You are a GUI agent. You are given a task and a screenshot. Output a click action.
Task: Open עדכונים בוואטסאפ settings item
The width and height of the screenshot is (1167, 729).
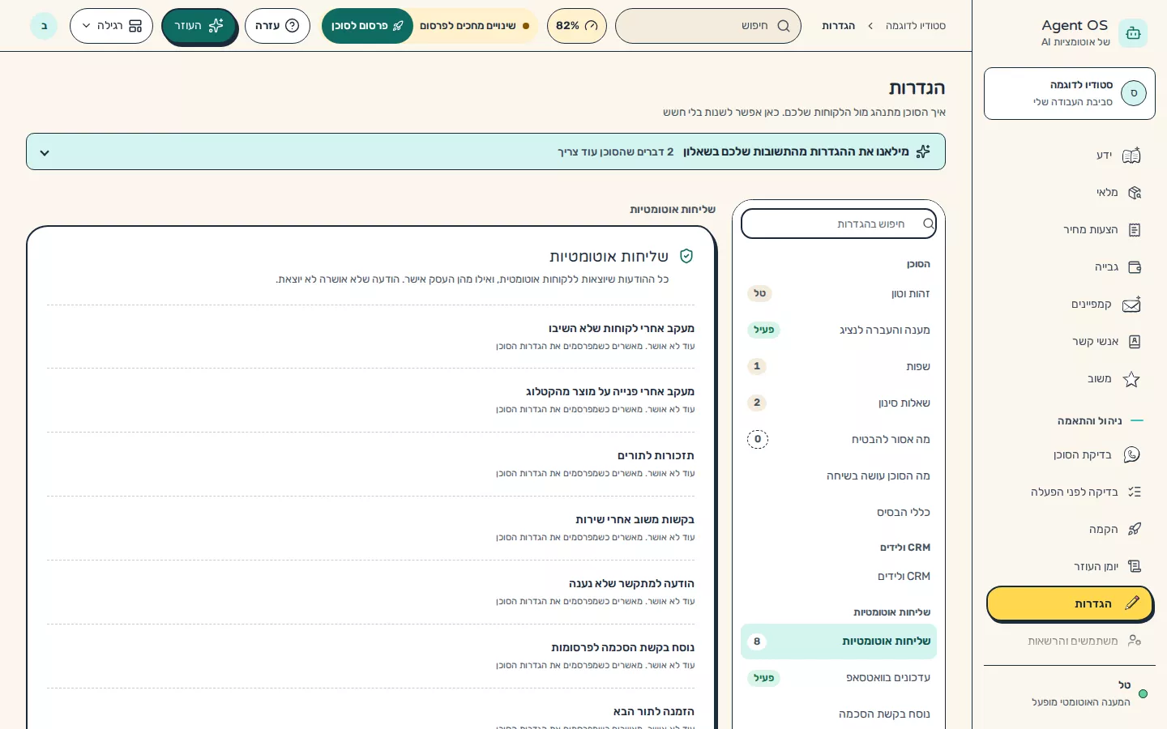[839, 678]
